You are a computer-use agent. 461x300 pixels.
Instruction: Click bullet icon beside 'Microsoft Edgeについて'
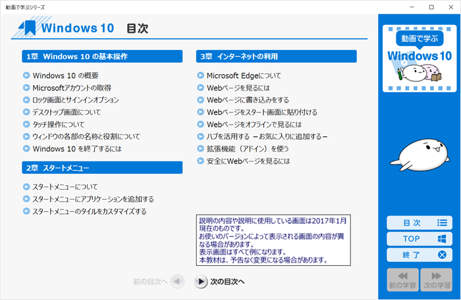[200, 75]
